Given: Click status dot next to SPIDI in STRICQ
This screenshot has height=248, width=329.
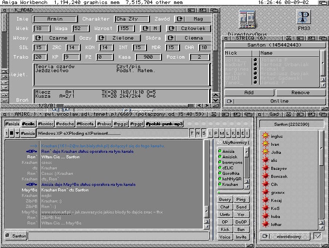Looking at the screenshot, I should coord(255,78).
